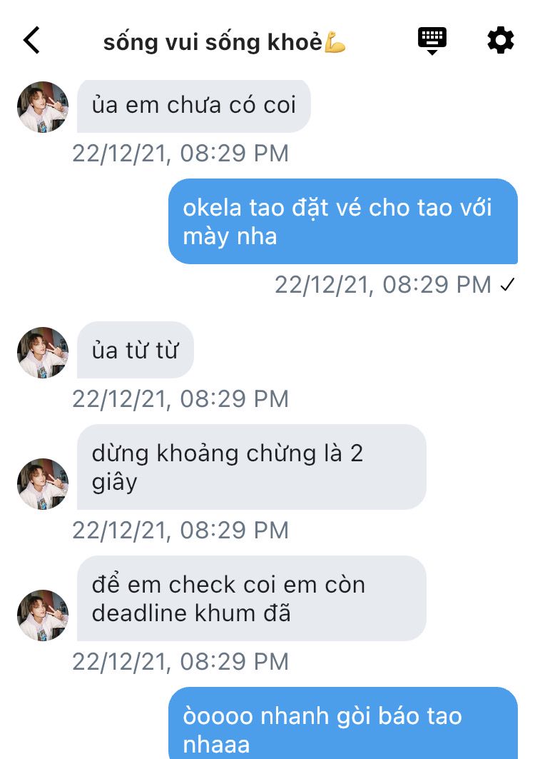
Task: Click avatar beside 'ủa từ từ' message
Action: 43,353
